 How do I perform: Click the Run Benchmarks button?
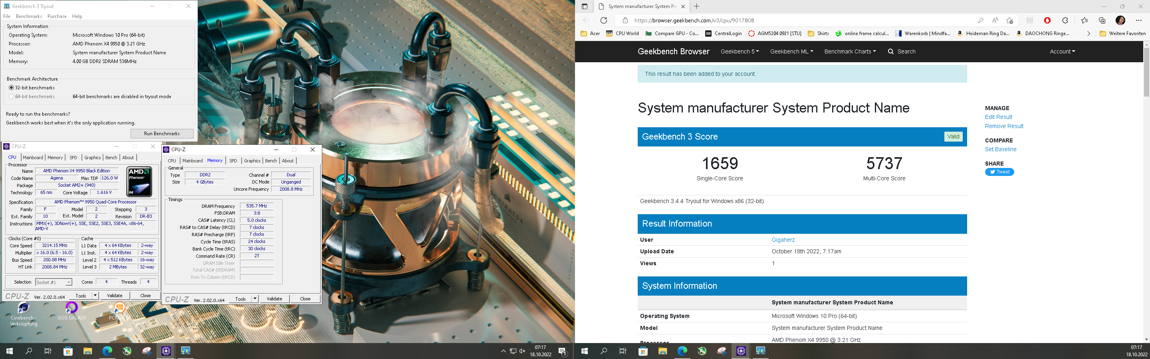pos(162,134)
